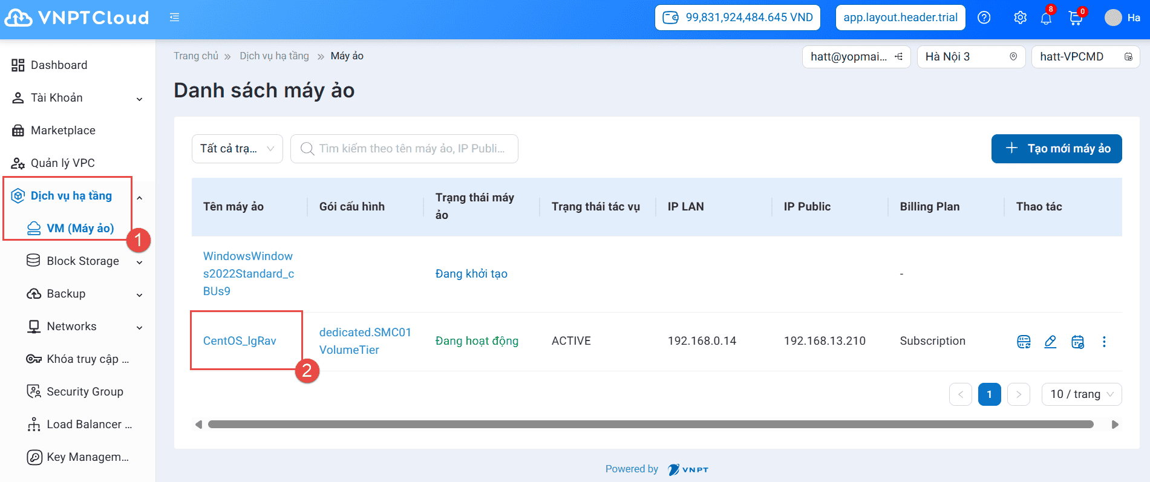This screenshot has width=1150, height=482.
Task: Click Tạo mới máy ảo button
Action: [x=1056, y=149]
